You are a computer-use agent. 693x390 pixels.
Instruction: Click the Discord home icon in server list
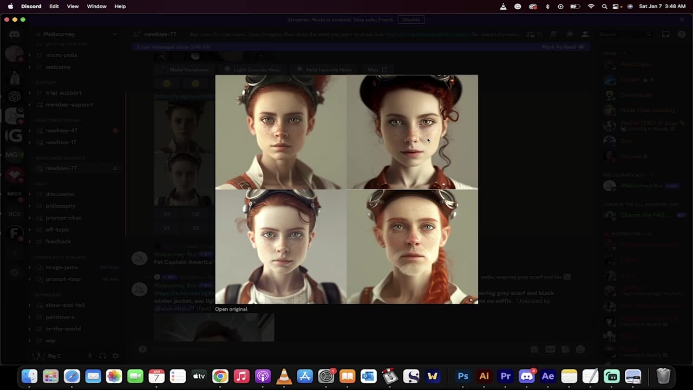point(15,34)
